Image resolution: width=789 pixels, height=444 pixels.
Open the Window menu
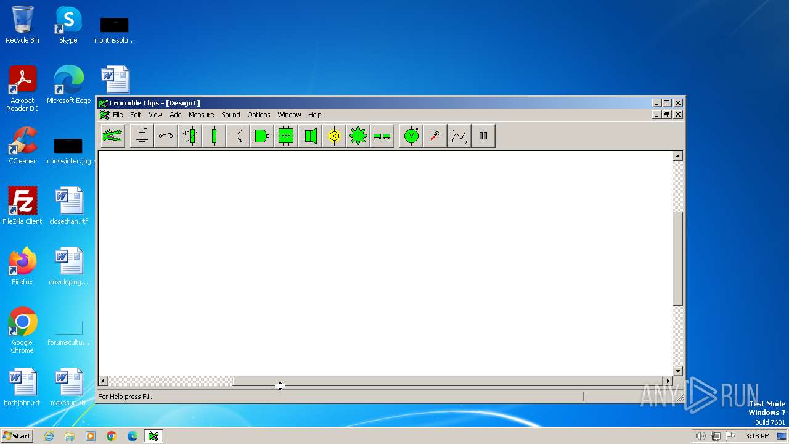pos(289,115)
